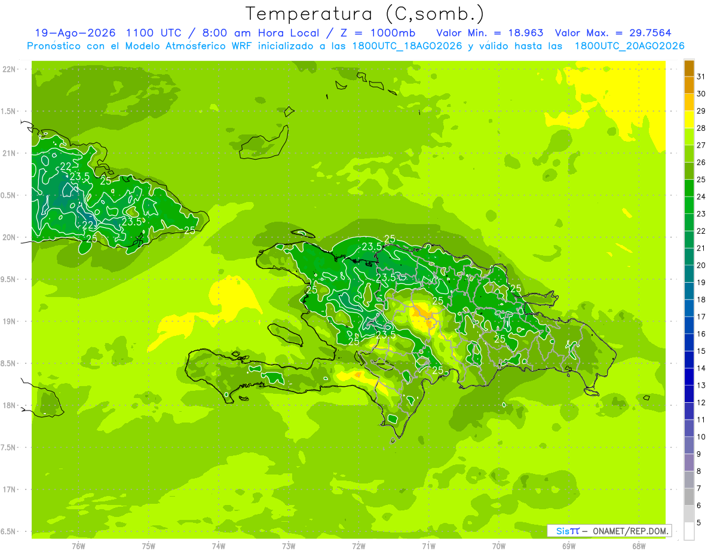Click the SisPi ONAMET/REP.DOM. credit box
Viewport: 717px width, 554px height.
tap(609, 531)
